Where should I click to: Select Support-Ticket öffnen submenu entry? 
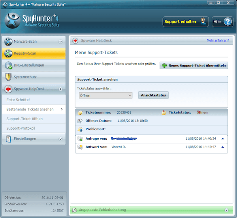[x=34, y=119]
